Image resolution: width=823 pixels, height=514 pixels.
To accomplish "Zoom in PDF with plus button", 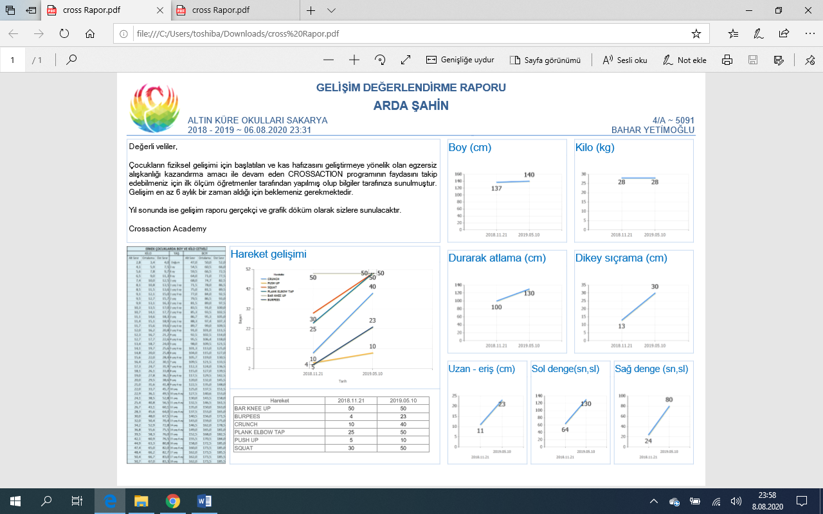I will (354, 60).
